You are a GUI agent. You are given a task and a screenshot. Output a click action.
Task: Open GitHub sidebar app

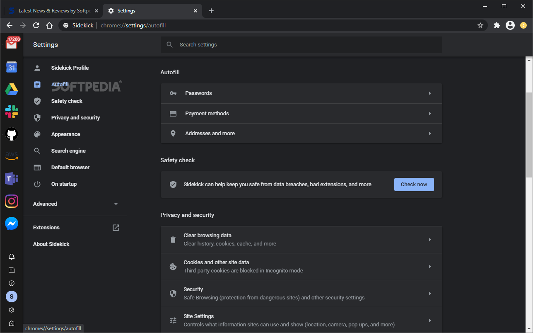click(12, 134)
